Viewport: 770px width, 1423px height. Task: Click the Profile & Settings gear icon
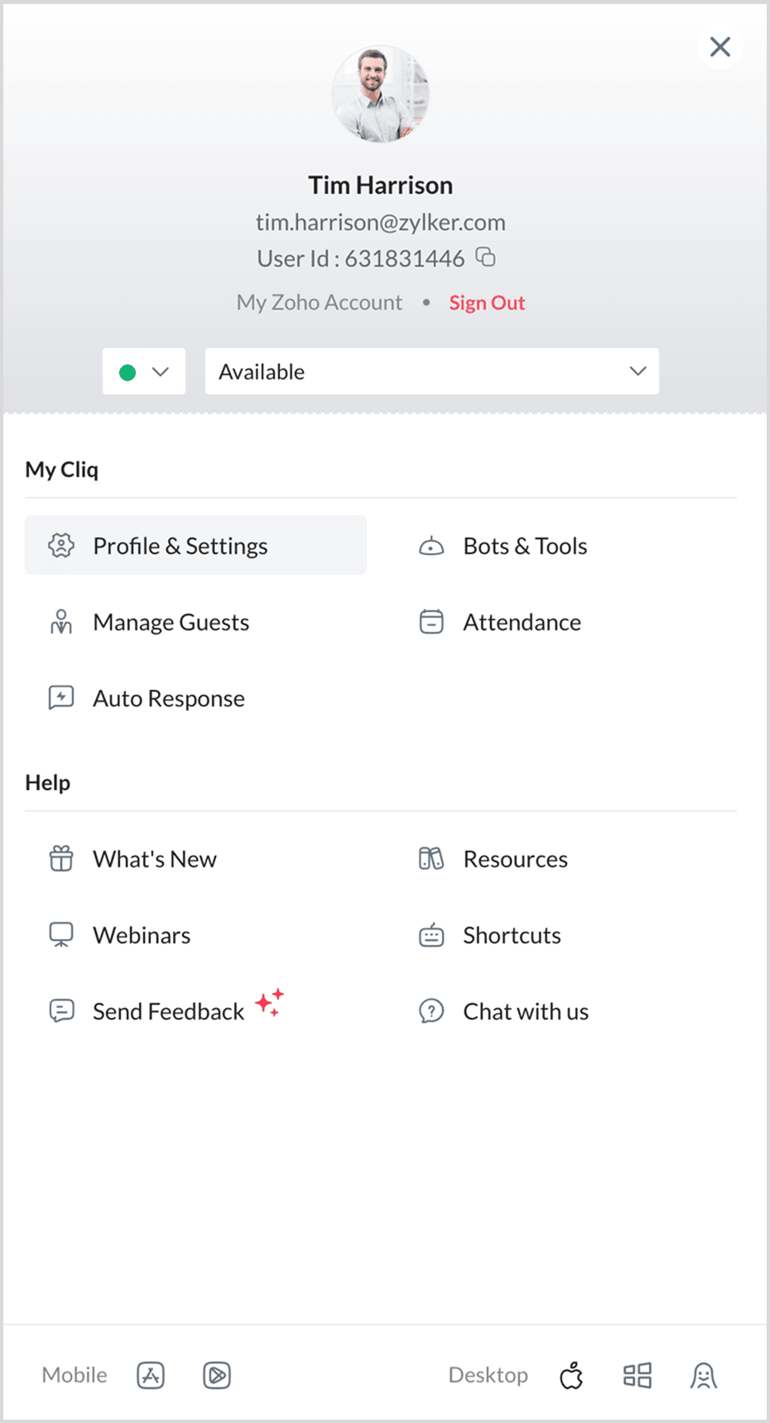tap(61, 545)
